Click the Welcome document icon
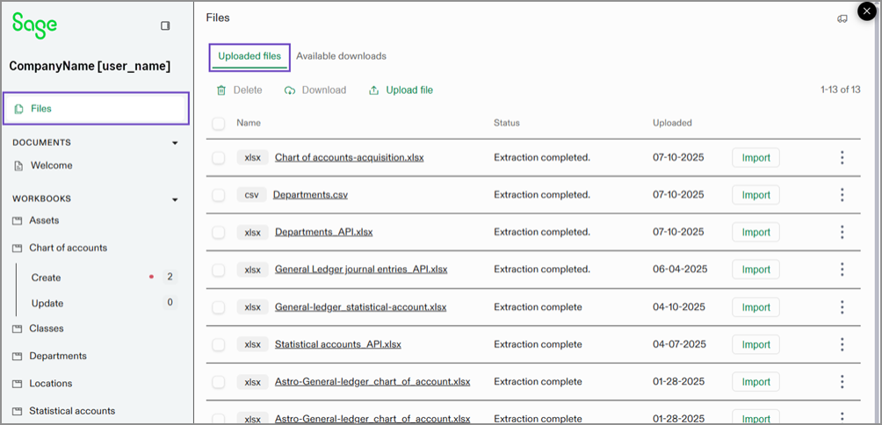The image size is (882, 425). pos(18,166)
